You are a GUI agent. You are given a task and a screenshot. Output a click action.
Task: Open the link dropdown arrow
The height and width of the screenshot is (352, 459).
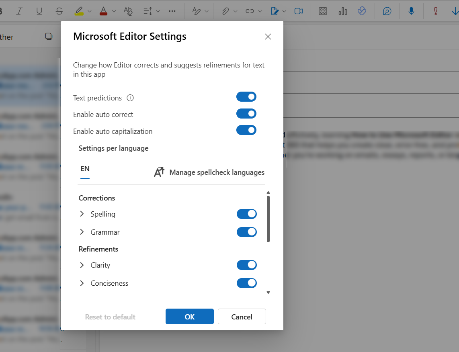tap(260, 11)
